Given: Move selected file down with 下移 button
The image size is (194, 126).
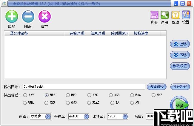Looking at the screenshot, I should click(x=180, y=55).
